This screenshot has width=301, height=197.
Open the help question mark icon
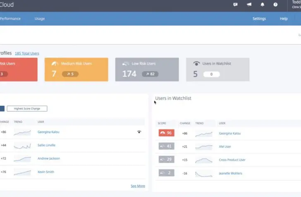pyautogui.click(x=275, y=5)
